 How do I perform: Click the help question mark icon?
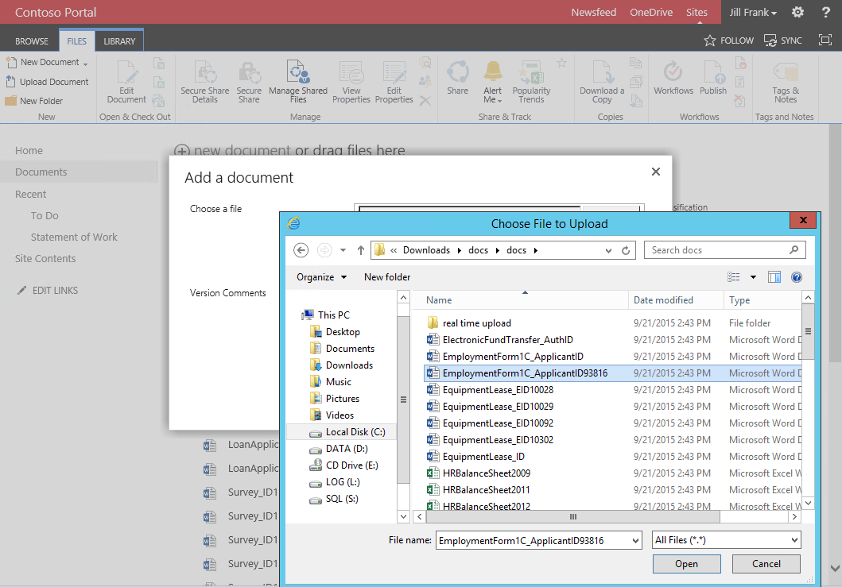(826, 12)
